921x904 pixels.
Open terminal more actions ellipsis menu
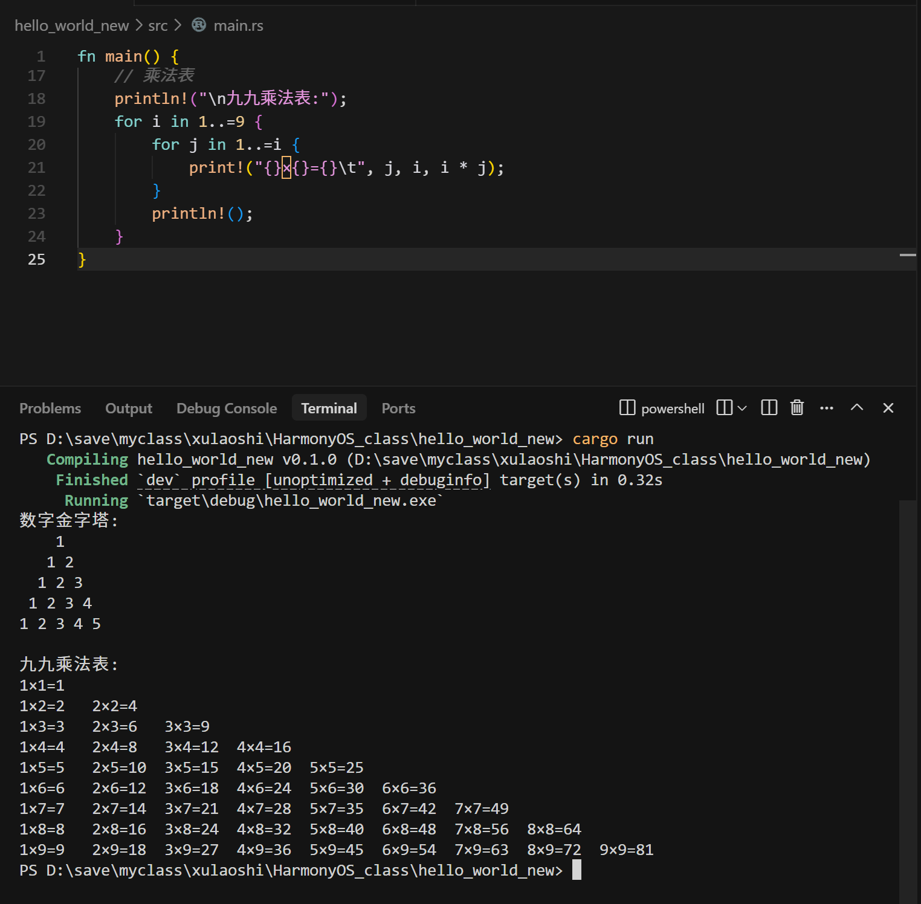[827, 408]
